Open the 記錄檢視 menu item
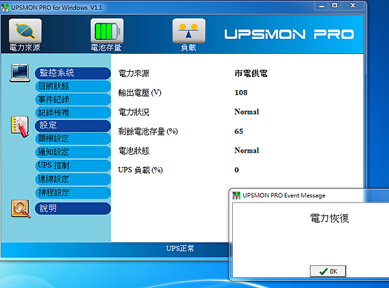Image resolution: width=389 pixels, height=288 pixels. 73,113
